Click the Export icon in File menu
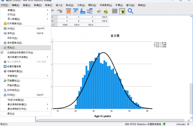The height and width of the screenshot is (126, 193). (x=5, y=48)
